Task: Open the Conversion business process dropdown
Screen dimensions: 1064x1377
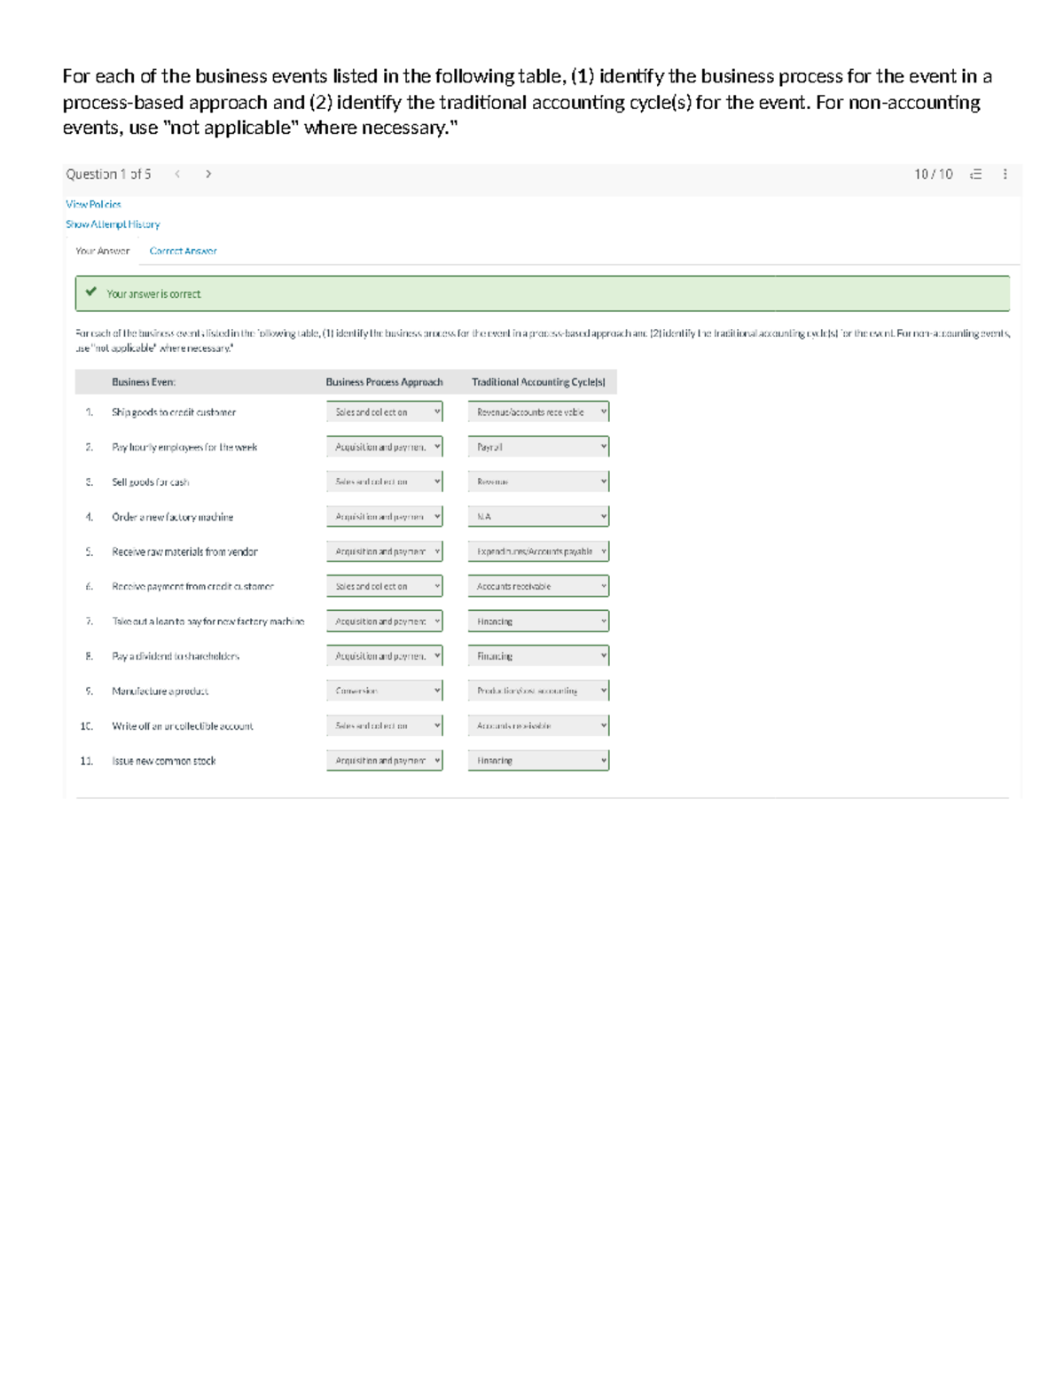Action: click(x=384, y=691)
